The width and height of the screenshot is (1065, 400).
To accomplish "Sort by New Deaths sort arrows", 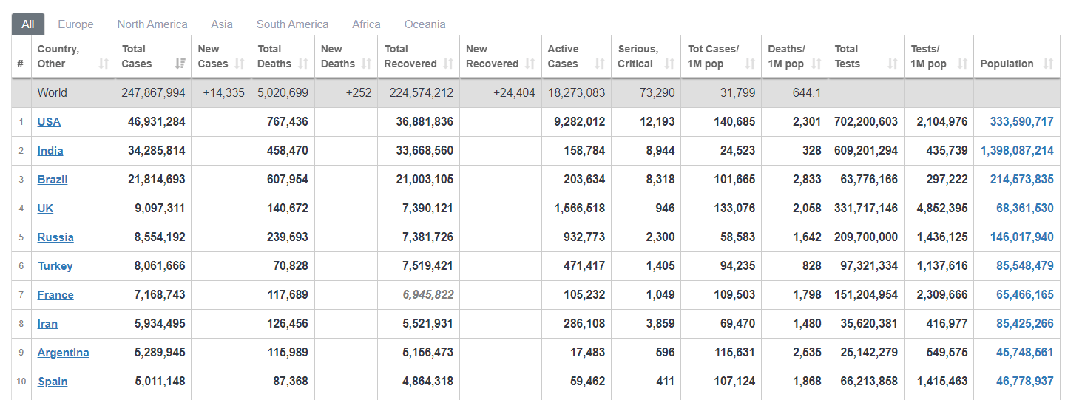I will click(x=366, y=64).
